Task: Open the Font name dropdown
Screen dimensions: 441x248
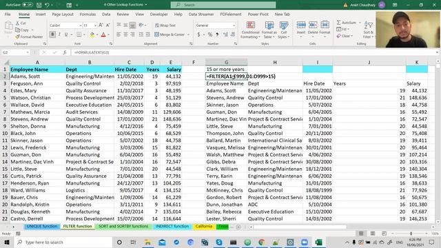Action: click(80, 25)
